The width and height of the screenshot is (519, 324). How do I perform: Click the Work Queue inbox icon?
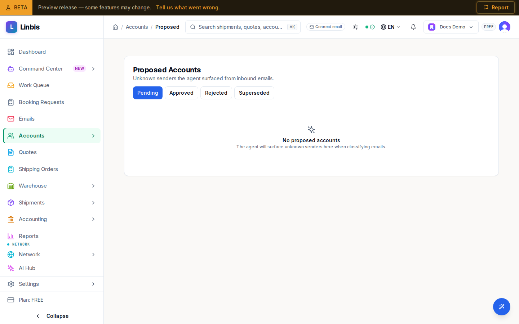11,85
